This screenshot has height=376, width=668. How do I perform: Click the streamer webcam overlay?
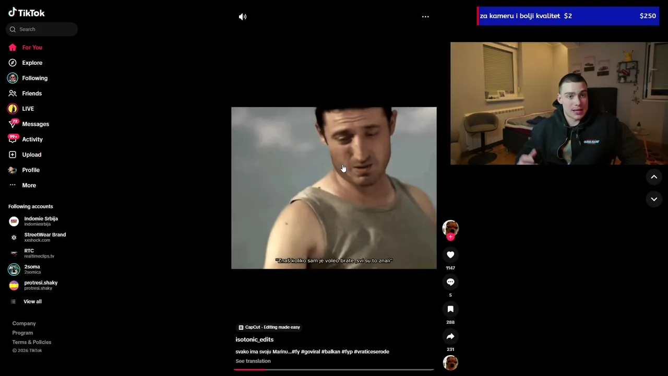click(559, 103)
